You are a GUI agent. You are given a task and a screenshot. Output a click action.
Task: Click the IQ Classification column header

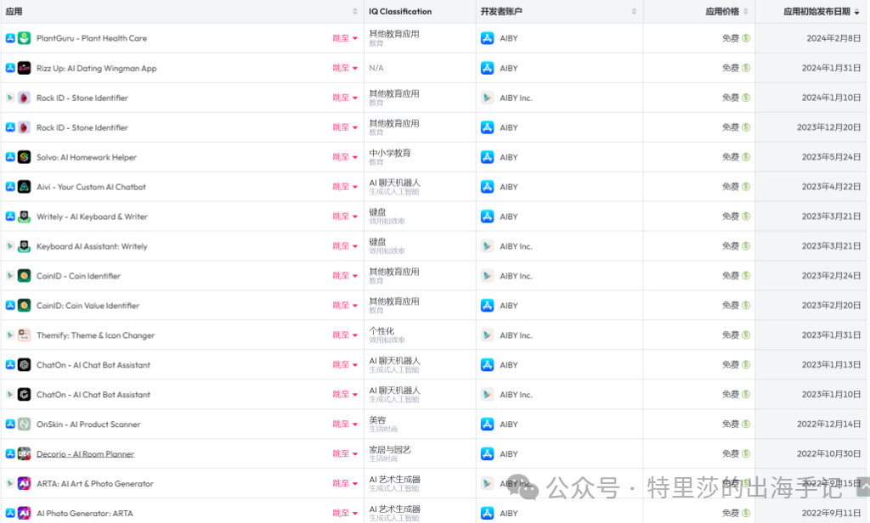[400, 12]
